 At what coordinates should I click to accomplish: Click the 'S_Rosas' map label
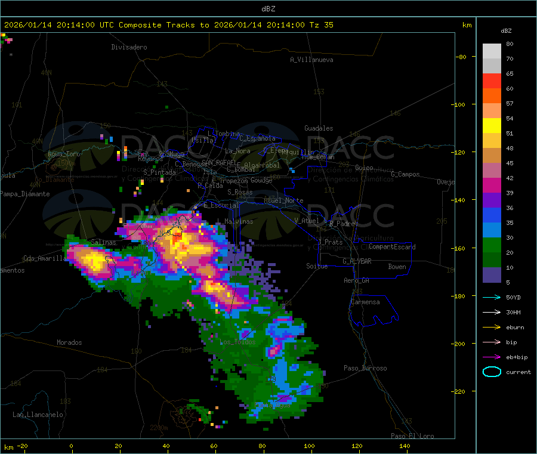[240, 192]
